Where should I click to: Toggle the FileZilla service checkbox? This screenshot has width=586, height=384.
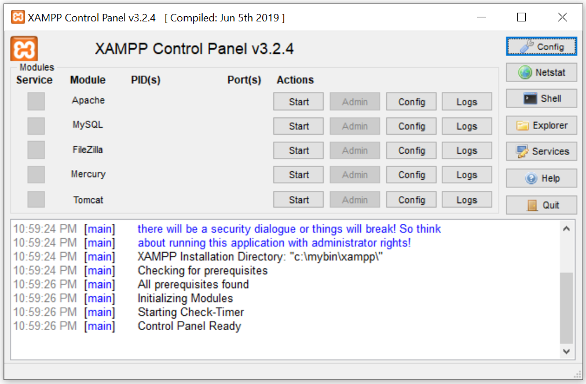click(36, 150)
